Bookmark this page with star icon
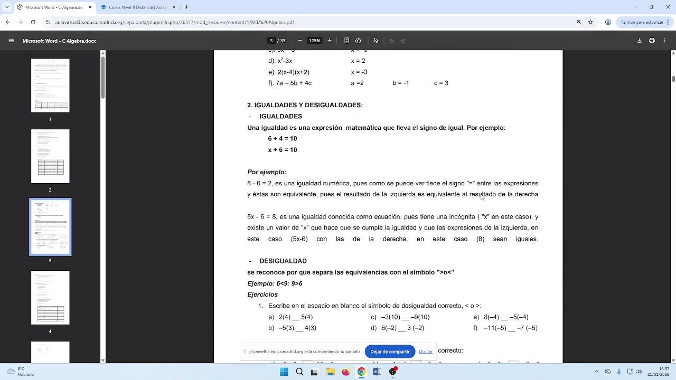Viewport: 676px width, 380px height. pyautogui.click(x=590, y=22)
